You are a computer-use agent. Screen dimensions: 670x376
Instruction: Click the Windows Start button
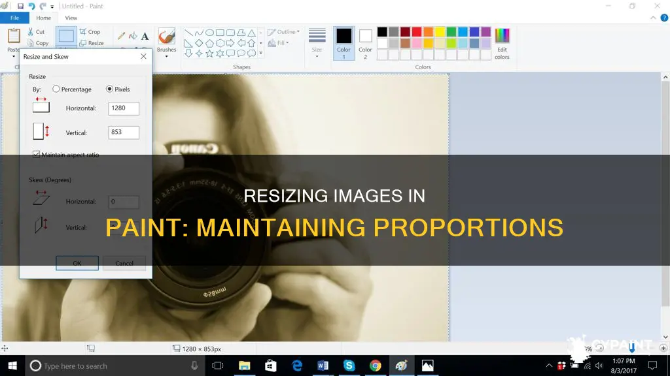pyautogui.click(x=12, y=366)
